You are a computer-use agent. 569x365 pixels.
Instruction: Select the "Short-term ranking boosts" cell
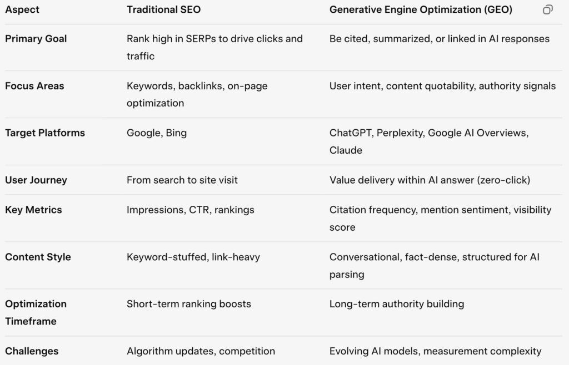pos(188,304)
